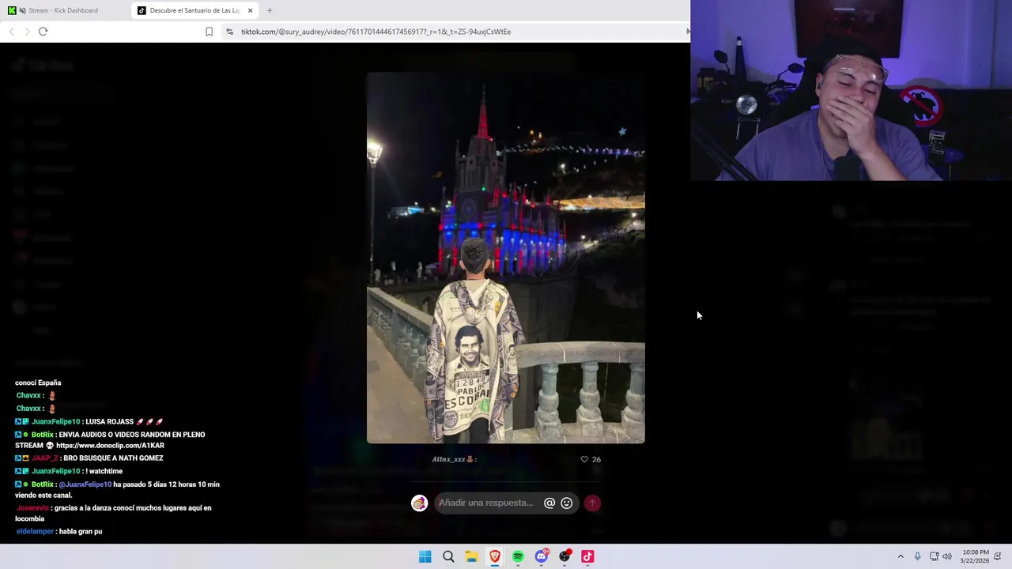Open the notification center bell icon
Screen dimensions: 1012x569
(x=998, y=556)
